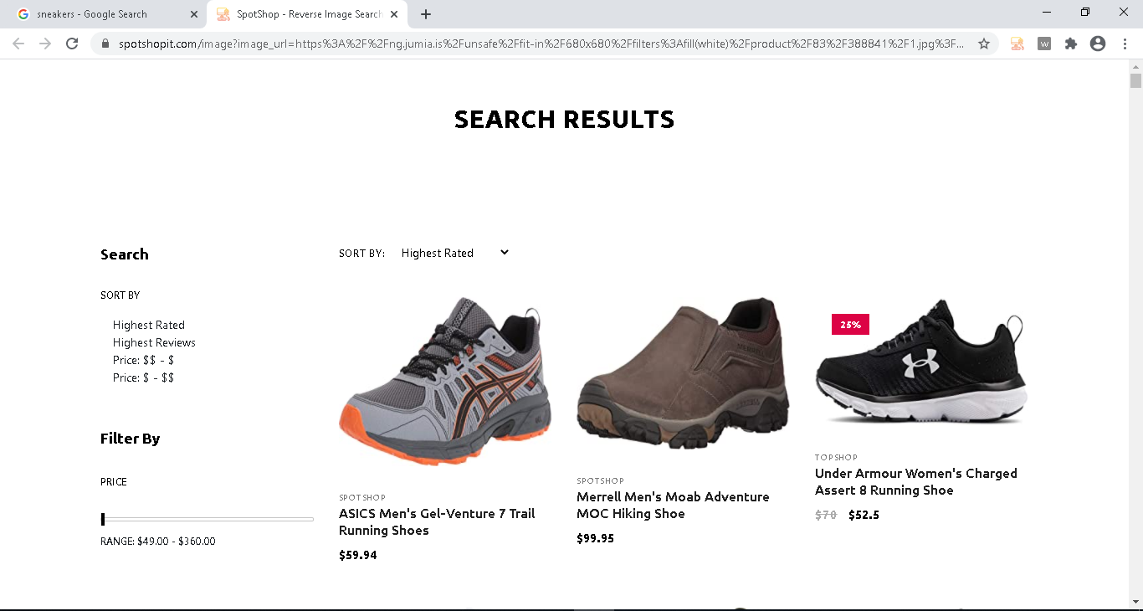Go back to the previous page
The height and width of the screenshot is (611, 1143).
[18, 44]
